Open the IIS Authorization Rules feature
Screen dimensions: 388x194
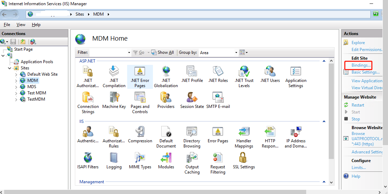tap(114, 137)
